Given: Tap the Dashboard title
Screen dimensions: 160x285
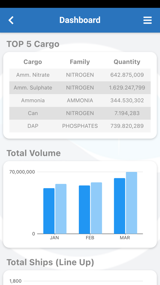Looking at the screenshot, I should [x=80, y=20].
